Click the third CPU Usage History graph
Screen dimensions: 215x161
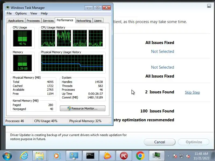(80, 38)
